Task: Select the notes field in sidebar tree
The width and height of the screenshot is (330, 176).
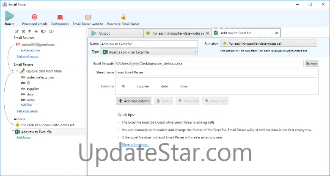Action: tap(31, 100)
